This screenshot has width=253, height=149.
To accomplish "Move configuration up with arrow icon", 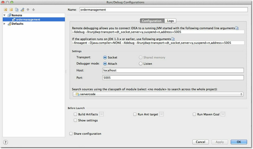I will click(28, 10).
